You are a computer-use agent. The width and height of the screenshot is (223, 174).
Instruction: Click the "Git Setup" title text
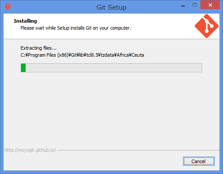pos(111,7)
